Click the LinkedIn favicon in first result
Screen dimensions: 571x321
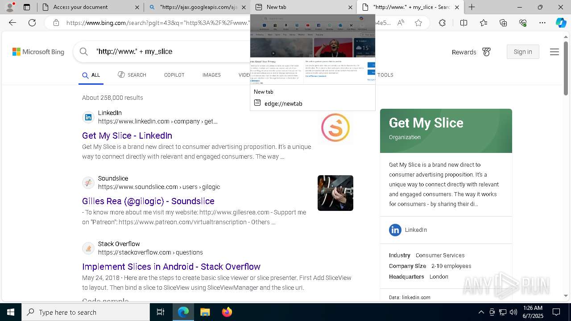[88, 117]
